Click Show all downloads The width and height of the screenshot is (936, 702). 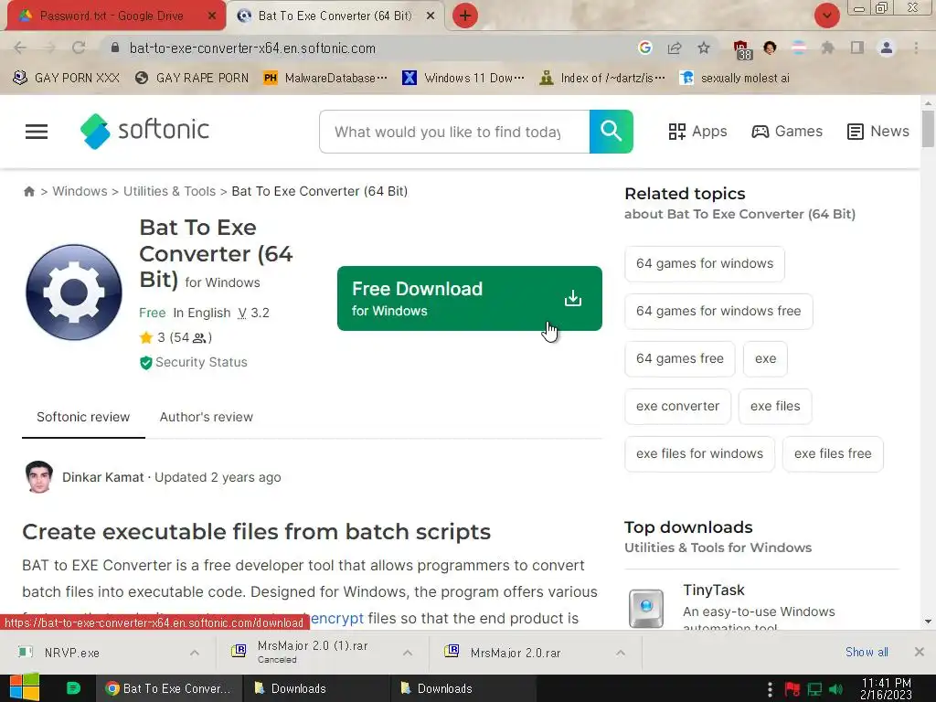tap(867, 653)
